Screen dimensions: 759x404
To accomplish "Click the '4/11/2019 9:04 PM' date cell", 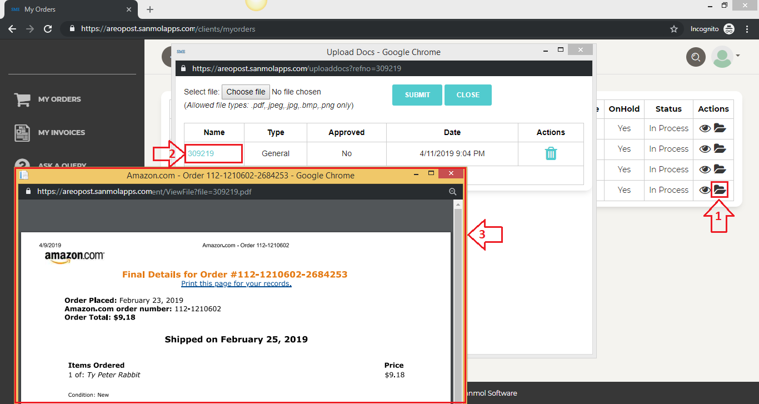I will coord(452,153).
